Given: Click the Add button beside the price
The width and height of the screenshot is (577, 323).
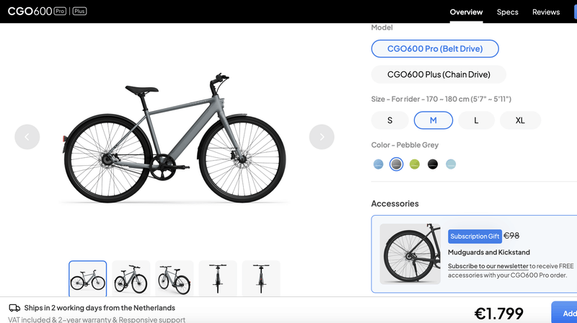Looking at the screenshot, I should (x=565, y=313).
